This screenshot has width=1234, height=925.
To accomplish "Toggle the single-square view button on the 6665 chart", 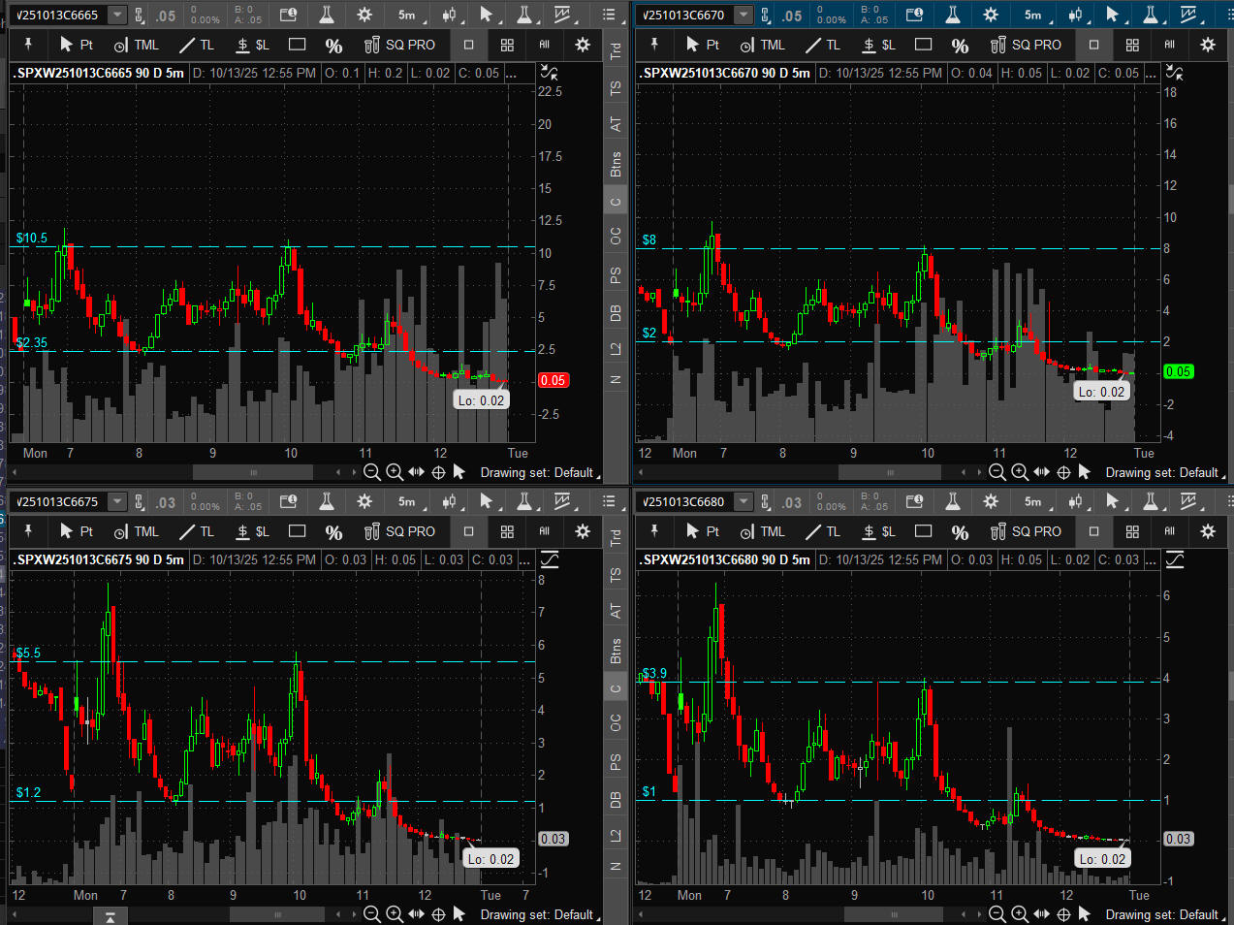I will point(468,45).
